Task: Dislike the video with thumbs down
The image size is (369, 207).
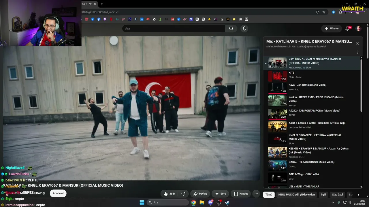Action: [183, 194]
